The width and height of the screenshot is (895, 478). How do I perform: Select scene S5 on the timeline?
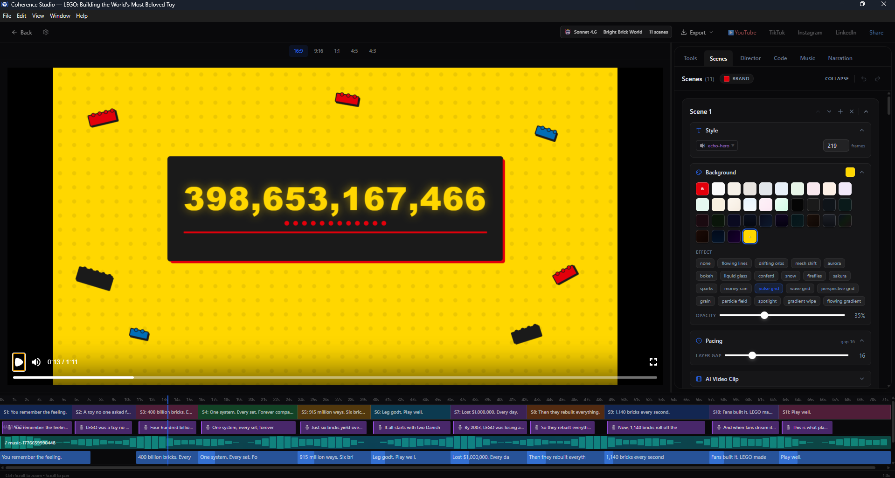334,412
